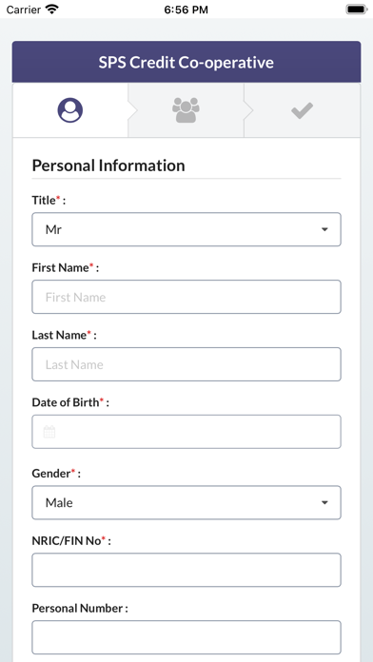Tap the Carrier label in status bar

(23, 10)
